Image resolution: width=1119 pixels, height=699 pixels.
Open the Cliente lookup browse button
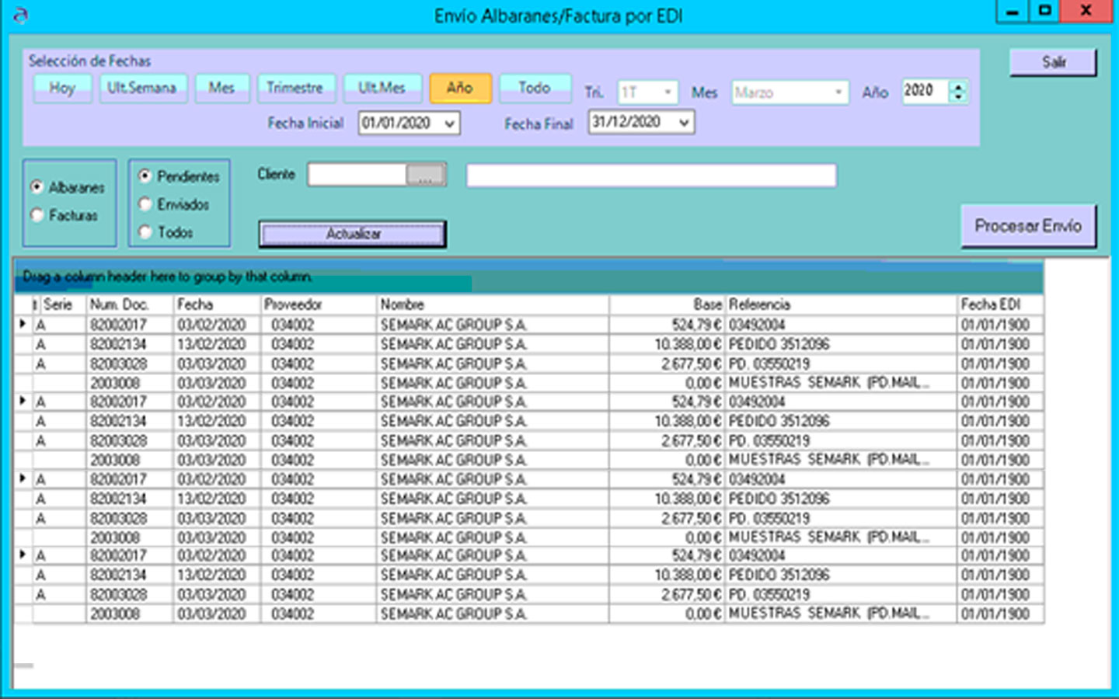[x=426, y=175]
